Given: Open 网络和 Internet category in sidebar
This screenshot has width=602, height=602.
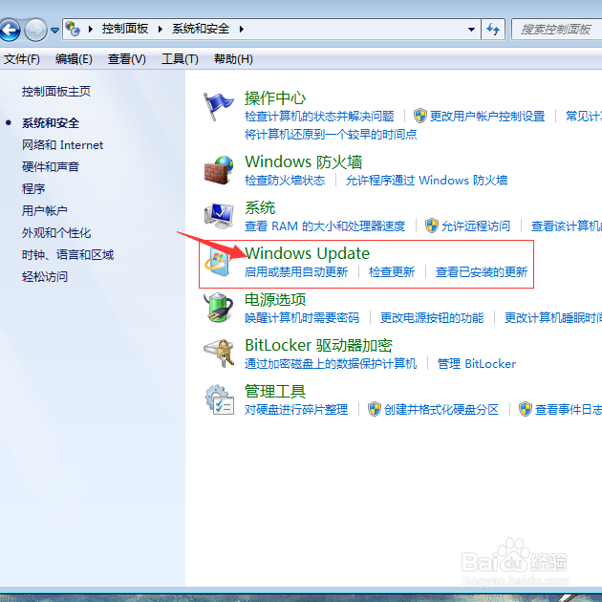Looking at the screenshot, I should click(x=62, y=144).
